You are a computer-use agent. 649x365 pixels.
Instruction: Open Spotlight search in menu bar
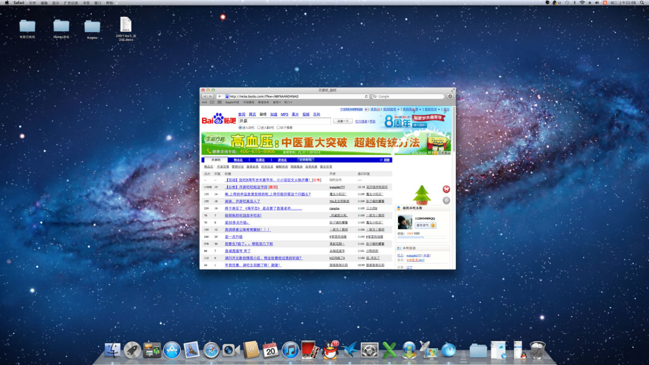pos(642,3)
